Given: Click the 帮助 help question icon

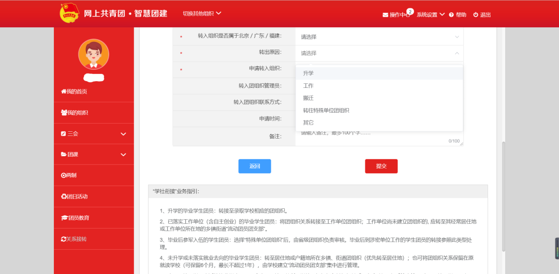Looking at the screenshot, I should pyautogui.click(x=451, y=14).
